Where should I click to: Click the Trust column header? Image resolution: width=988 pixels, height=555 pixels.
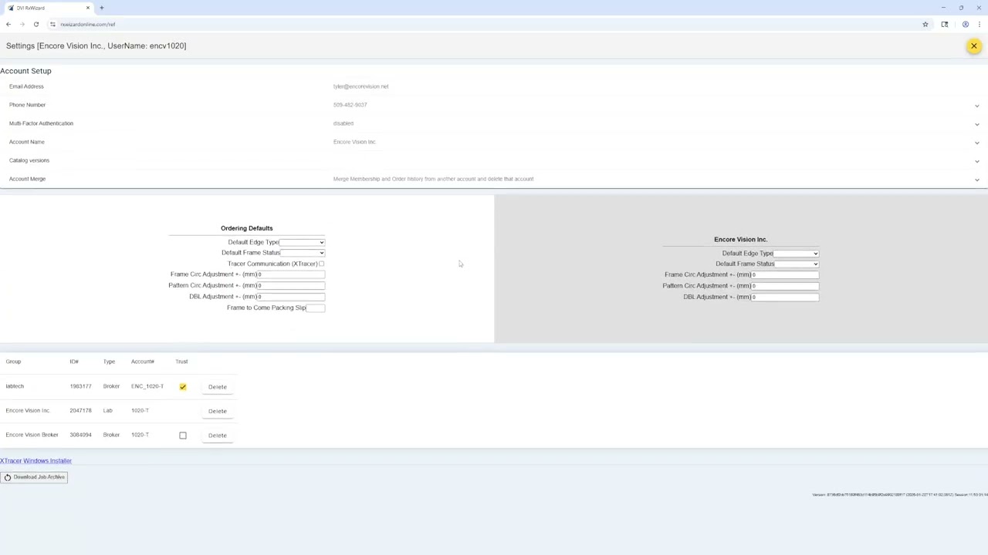pos(181,362)
